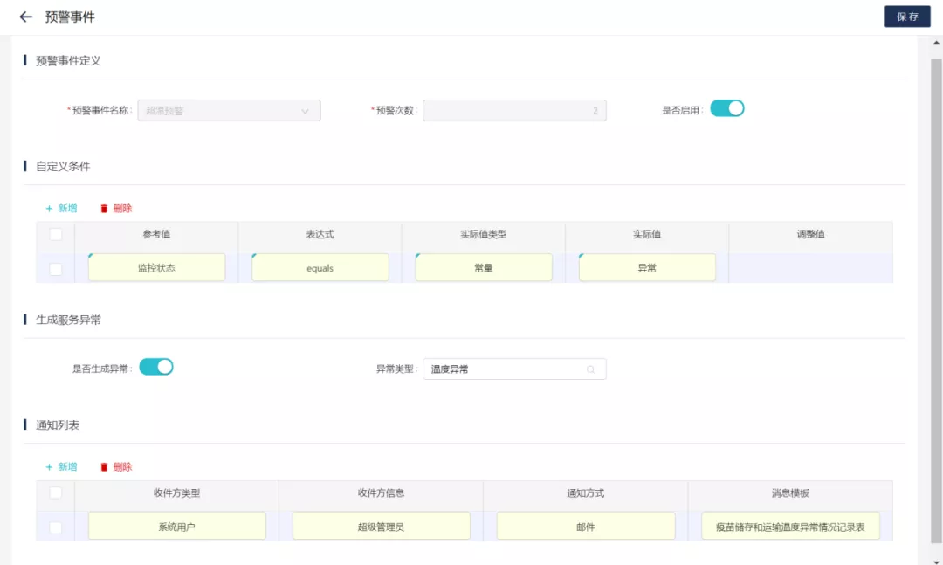Click the 保存 button
Viewport: 943px width, 565px height.
point(907,17)
